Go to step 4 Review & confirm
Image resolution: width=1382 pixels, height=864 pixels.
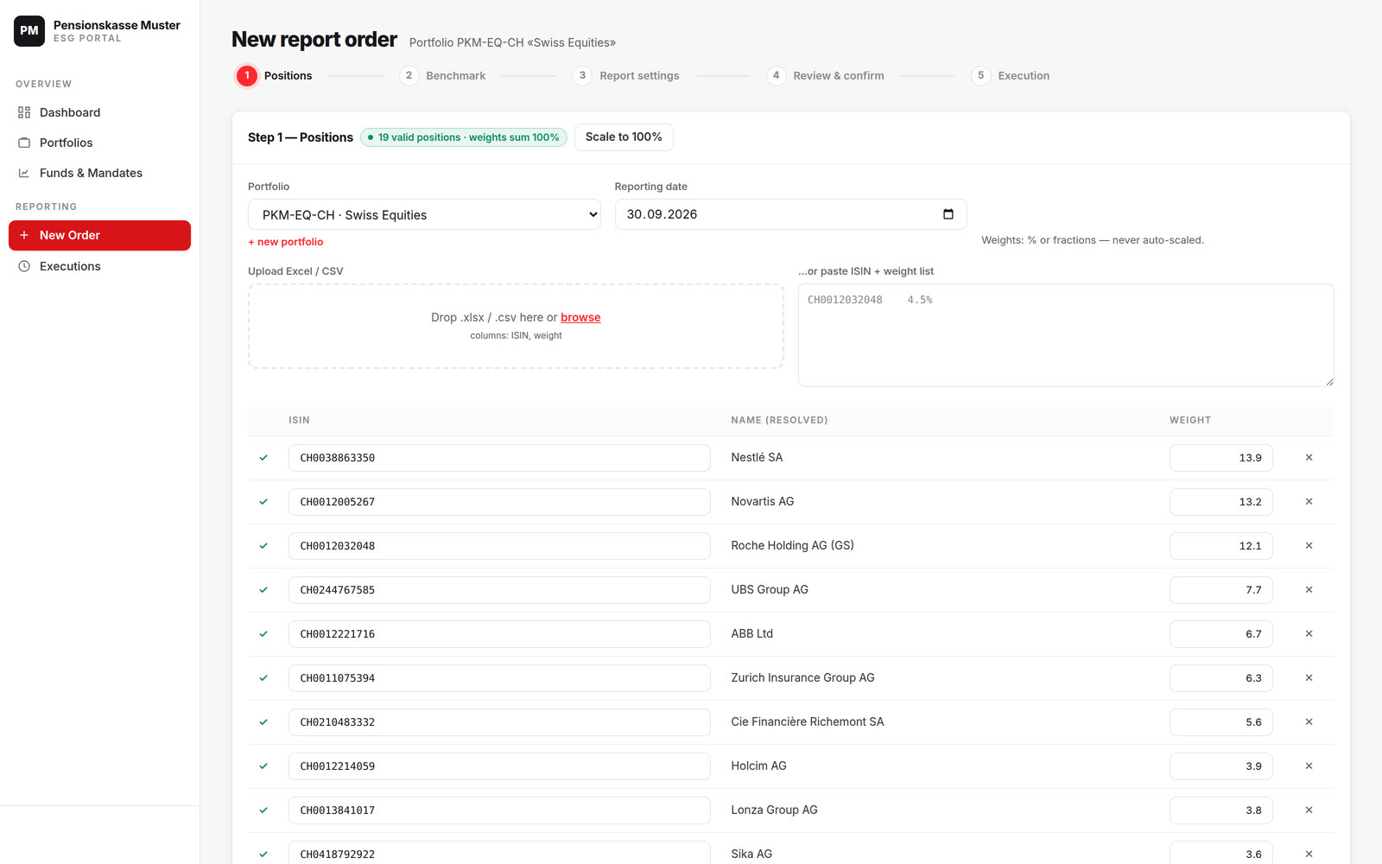(x=825, y=76)
